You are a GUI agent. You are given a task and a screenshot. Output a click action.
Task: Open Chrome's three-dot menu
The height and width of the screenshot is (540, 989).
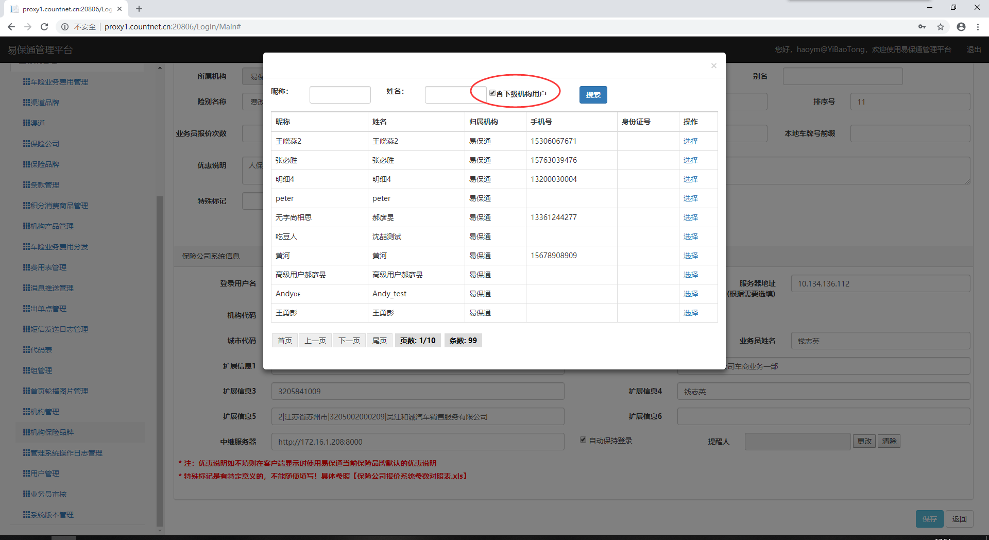coord(978,27)
